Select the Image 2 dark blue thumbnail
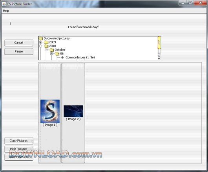The width and height of the screenshot is (208, 172). (73, 111)
